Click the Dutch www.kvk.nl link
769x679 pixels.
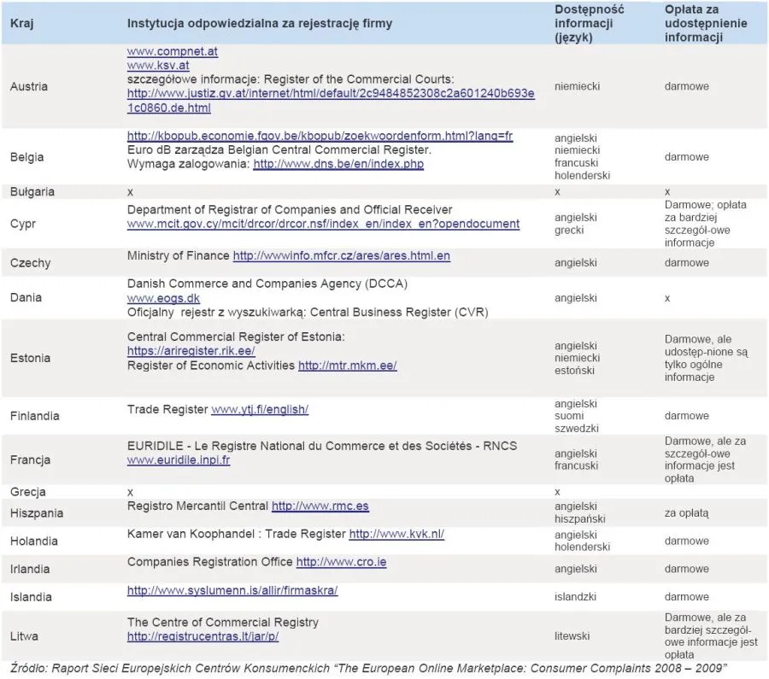pyautogui.click(x=396, y=534)
